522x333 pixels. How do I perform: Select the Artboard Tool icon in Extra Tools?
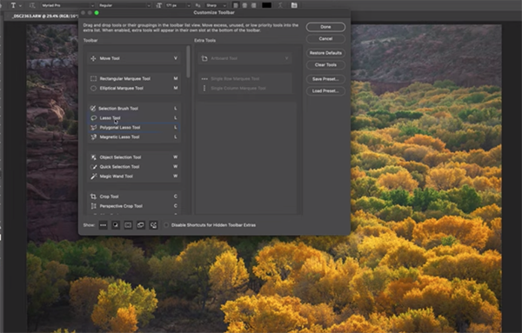[204, 58]
